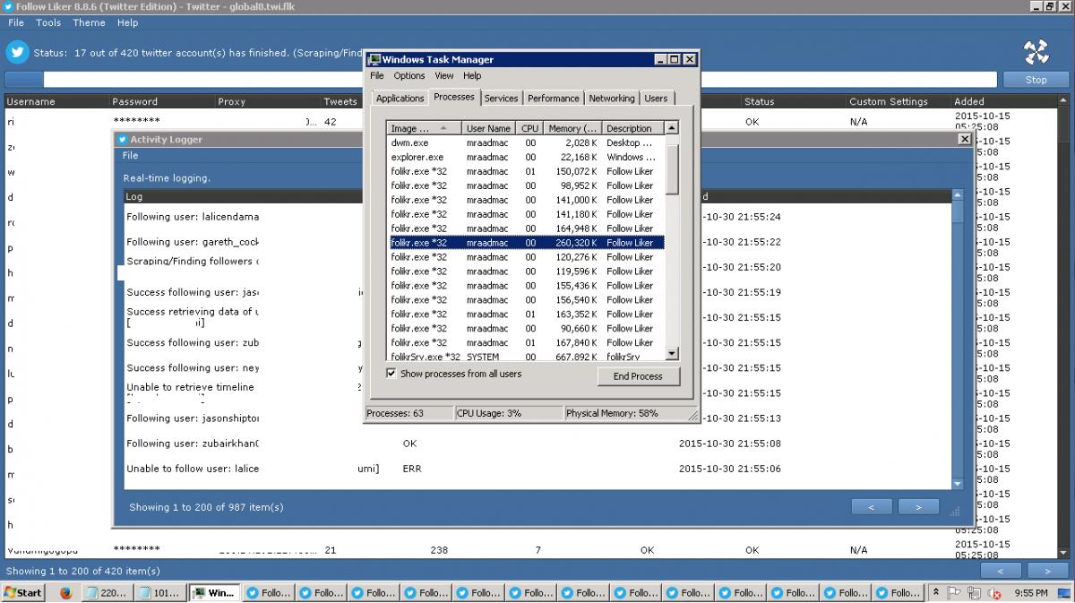Click the End Process button
The width and height of the screenshot is (1075, 603).
638,376
